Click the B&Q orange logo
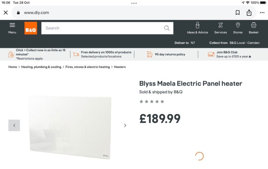This screenshot has width=268, height=169. coord(31,28)
